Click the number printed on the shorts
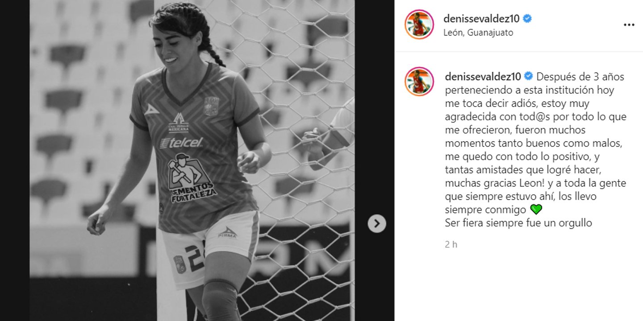Image resolution: width=643 pixels, height=321 pixels. click(x=195, y=258)
